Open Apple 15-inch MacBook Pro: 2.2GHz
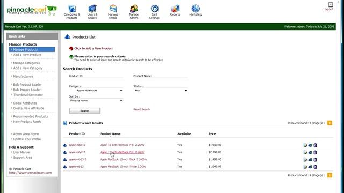The width and height of the screenshot is (344, 193). (122, 145)
